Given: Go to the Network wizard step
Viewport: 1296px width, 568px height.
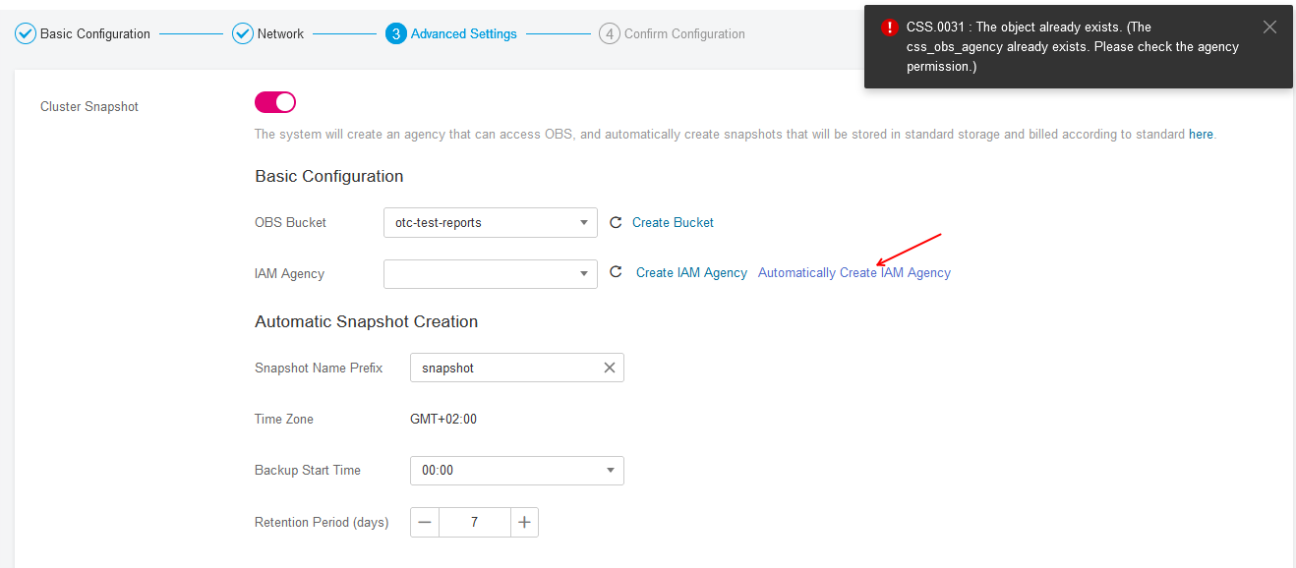Looking at the screenshot, I should 277,32.
